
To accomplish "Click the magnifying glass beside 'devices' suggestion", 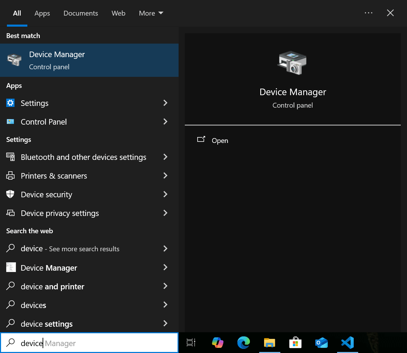I will tap(10, 305).
